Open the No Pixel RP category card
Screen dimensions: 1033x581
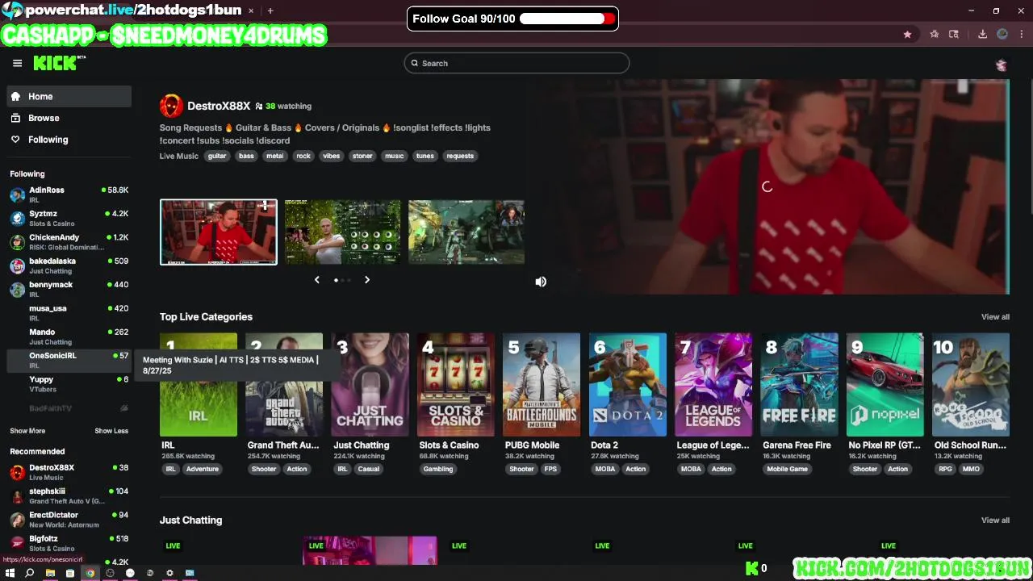[885, 385]
